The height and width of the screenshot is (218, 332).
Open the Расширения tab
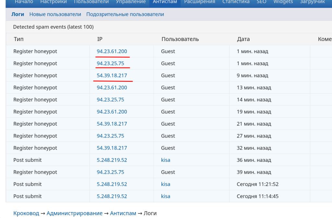click(199, 2)
